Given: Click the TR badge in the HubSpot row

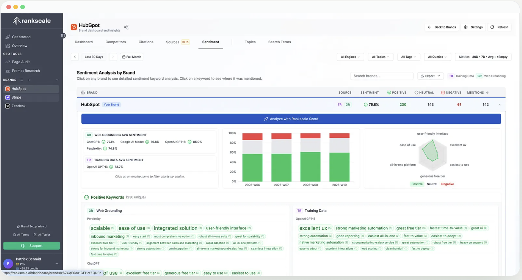Looking at the screenshot, I should pos(340,105).
